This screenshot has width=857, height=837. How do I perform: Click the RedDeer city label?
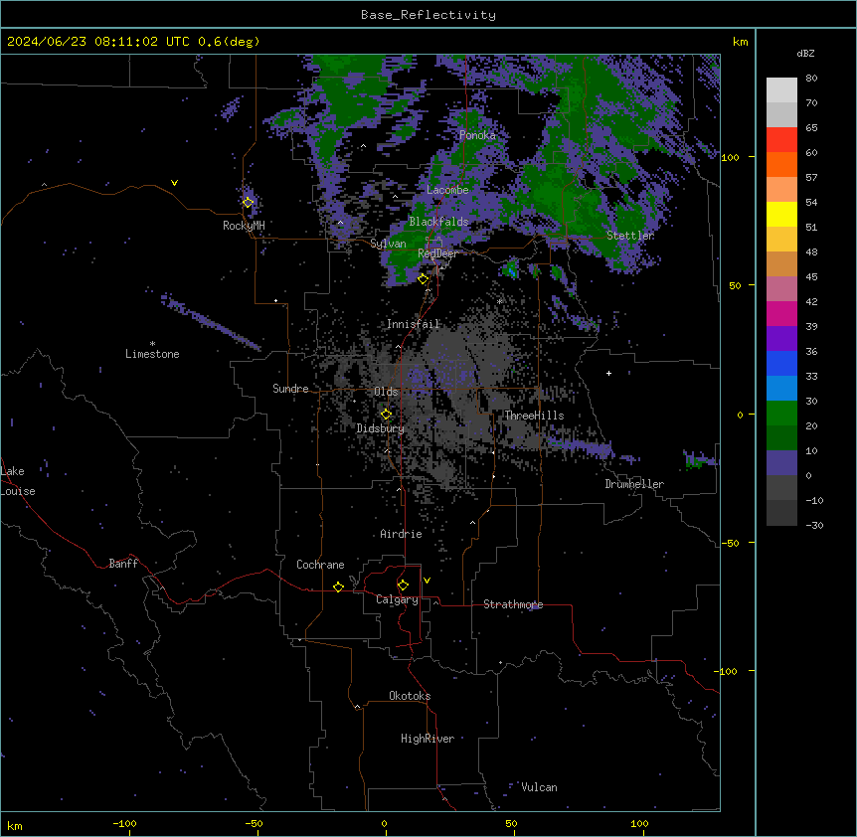(x=437, y=253)
